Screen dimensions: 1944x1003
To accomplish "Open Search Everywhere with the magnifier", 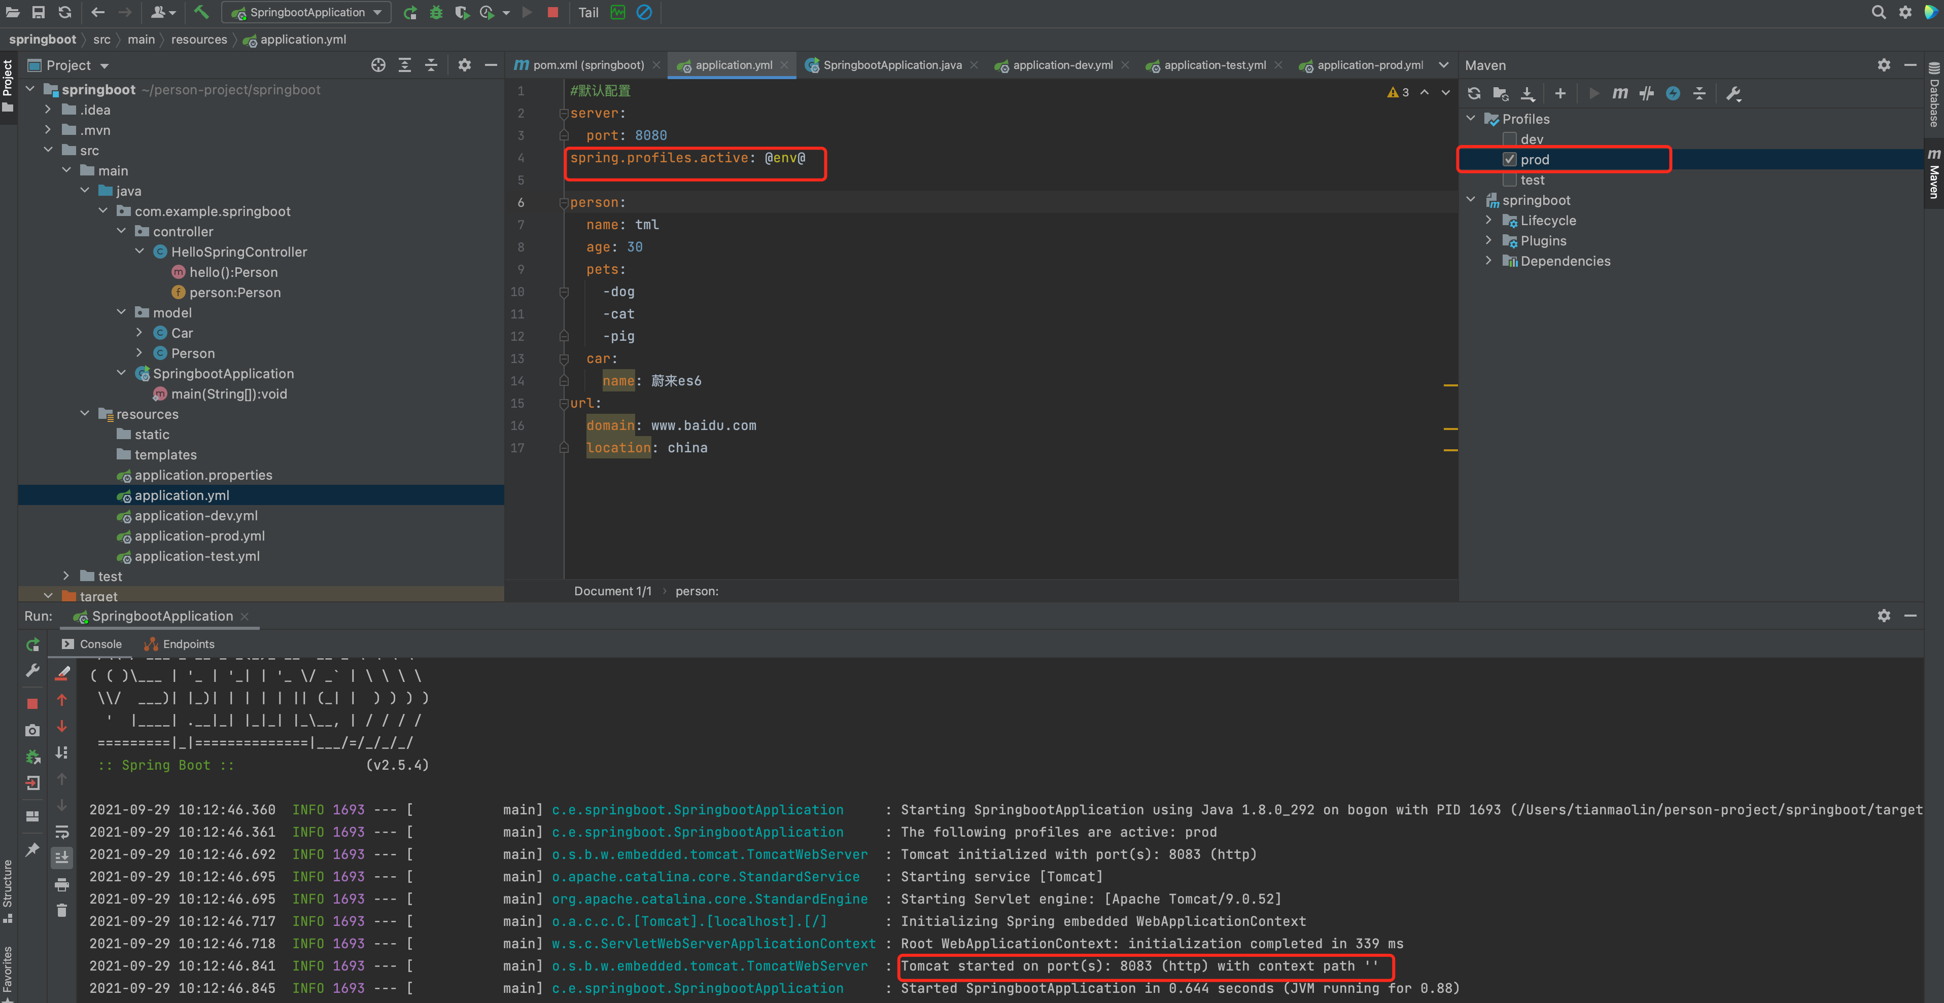I will (x=1879, y=12).
